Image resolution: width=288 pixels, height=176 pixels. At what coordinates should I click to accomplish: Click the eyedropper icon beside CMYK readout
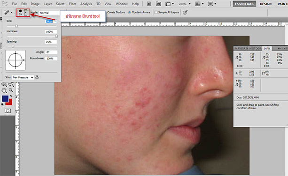pos(264,58)
